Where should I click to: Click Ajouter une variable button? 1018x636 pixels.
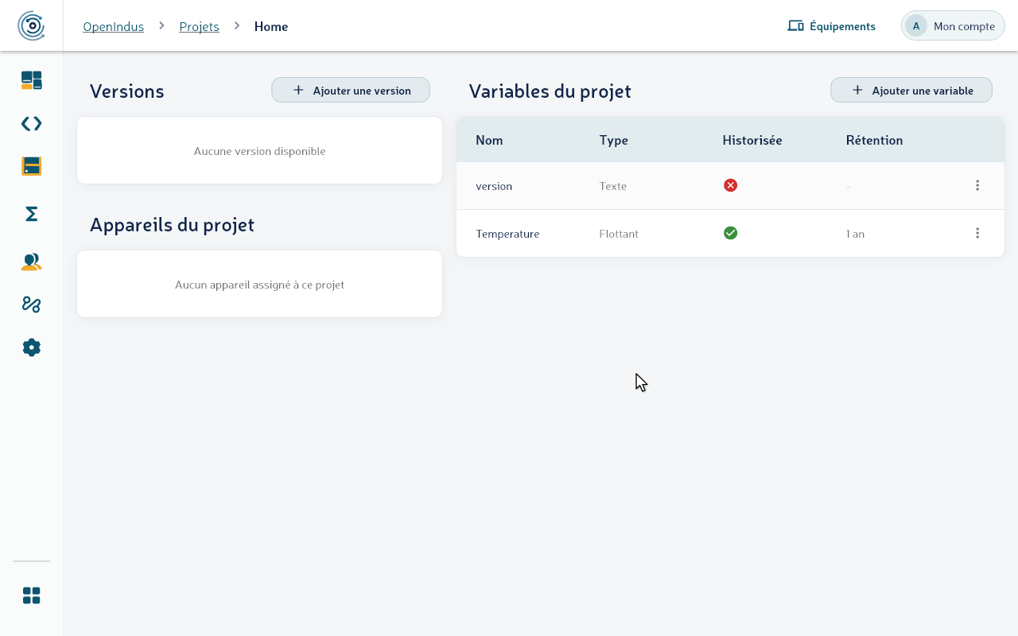(x=911, y=90)
